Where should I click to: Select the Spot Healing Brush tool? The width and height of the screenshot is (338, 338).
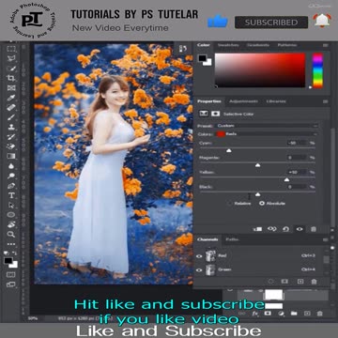click(11, 107)
